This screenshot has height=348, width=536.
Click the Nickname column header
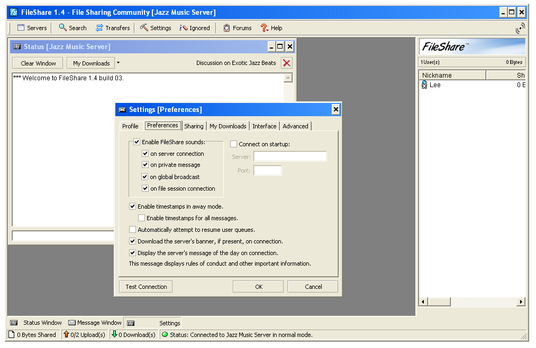pos(452,76)
